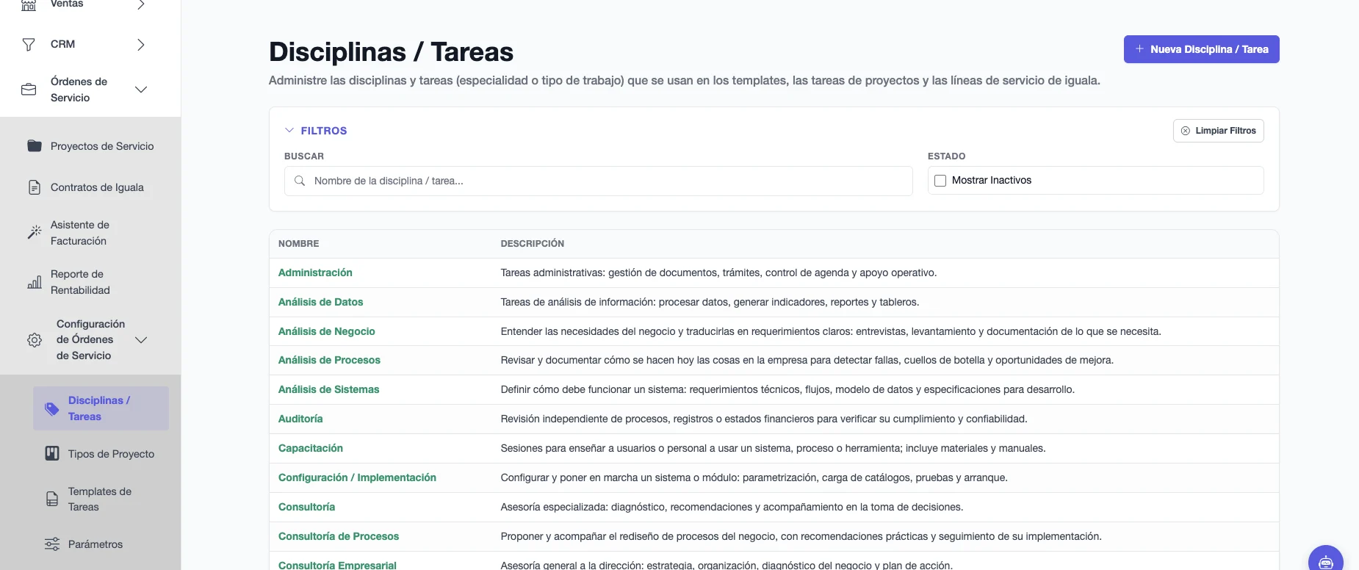Click the clear circle icon in Limpiar Filtros
1359x570 pixels.
pos(1186,131)
